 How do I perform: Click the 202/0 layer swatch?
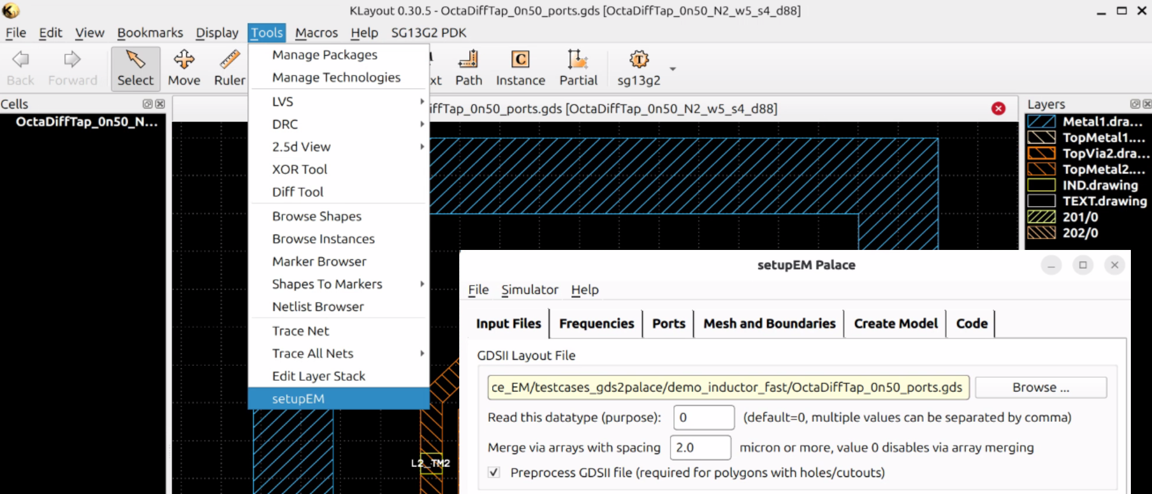click(1042, 232)
